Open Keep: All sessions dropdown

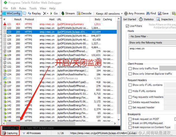[x=109, y=14]
